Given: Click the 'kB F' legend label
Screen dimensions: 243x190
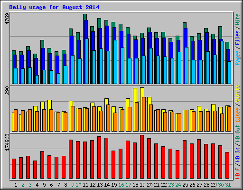Looking at the screenshot, I should (x=237, y=173).
